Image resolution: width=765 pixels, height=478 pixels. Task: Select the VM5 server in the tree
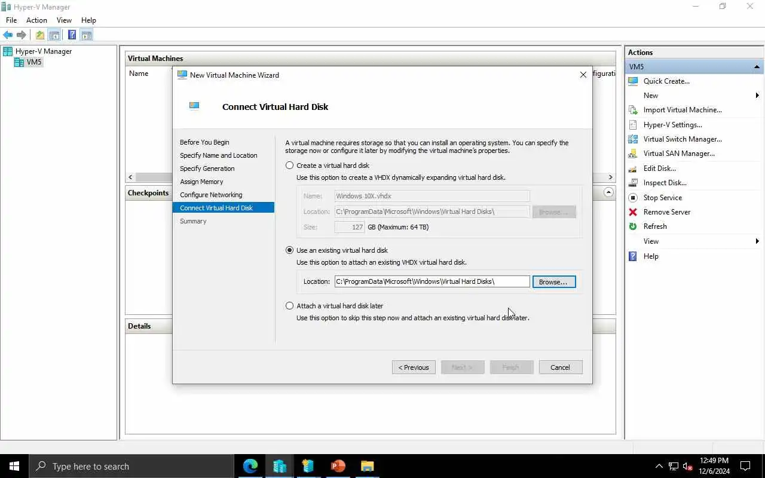click(34, 62)
